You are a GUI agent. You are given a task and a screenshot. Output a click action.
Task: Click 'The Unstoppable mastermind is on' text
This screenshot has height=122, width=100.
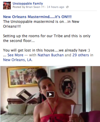(33, 22)
